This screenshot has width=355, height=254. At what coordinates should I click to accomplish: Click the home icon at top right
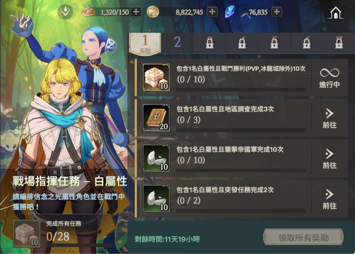tap(336, 12)
